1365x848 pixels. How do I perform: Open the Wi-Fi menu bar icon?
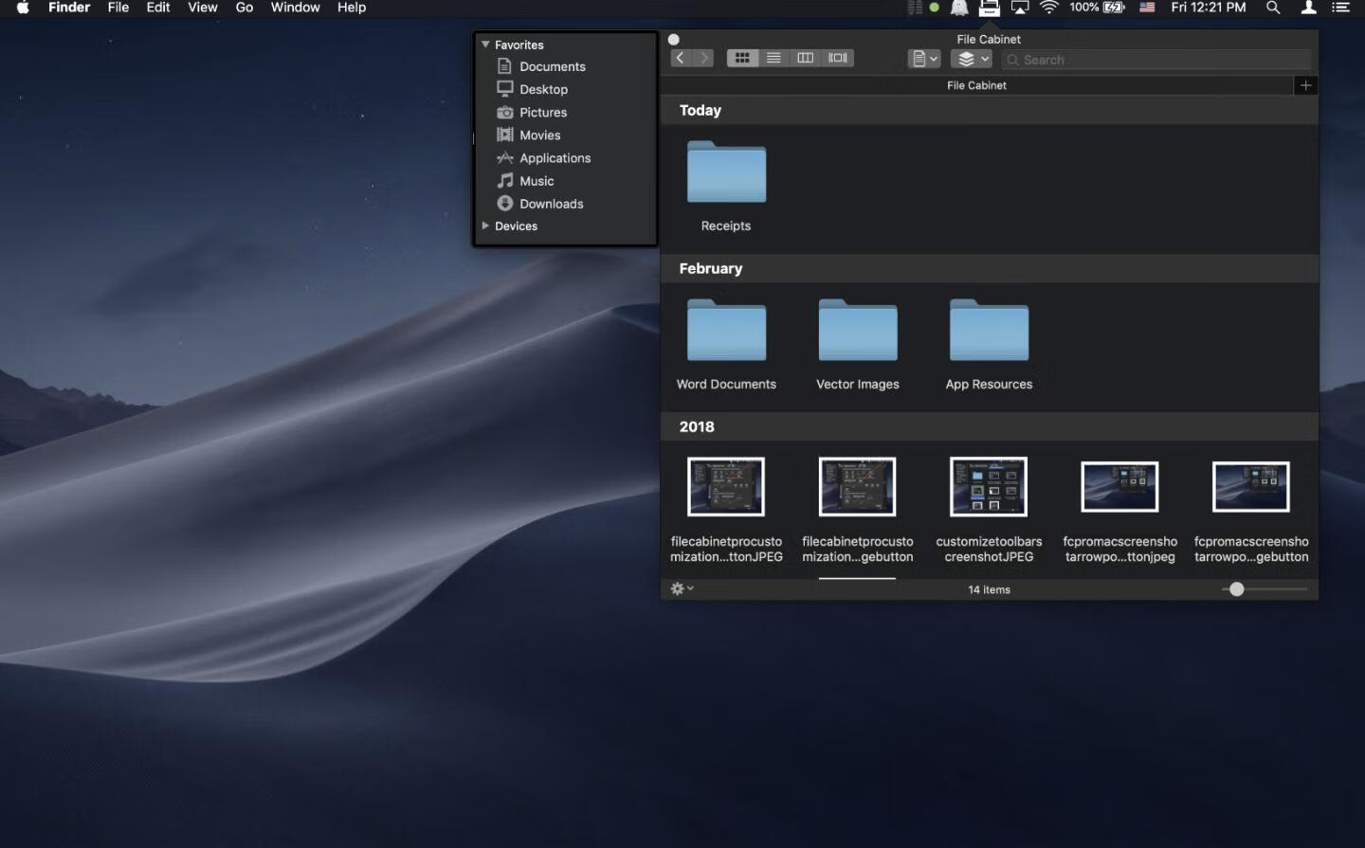tap(1048, 8)
